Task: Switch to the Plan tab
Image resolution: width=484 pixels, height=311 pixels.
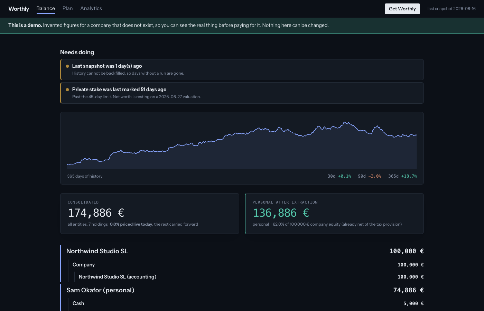Action: [x=67, y=8]
